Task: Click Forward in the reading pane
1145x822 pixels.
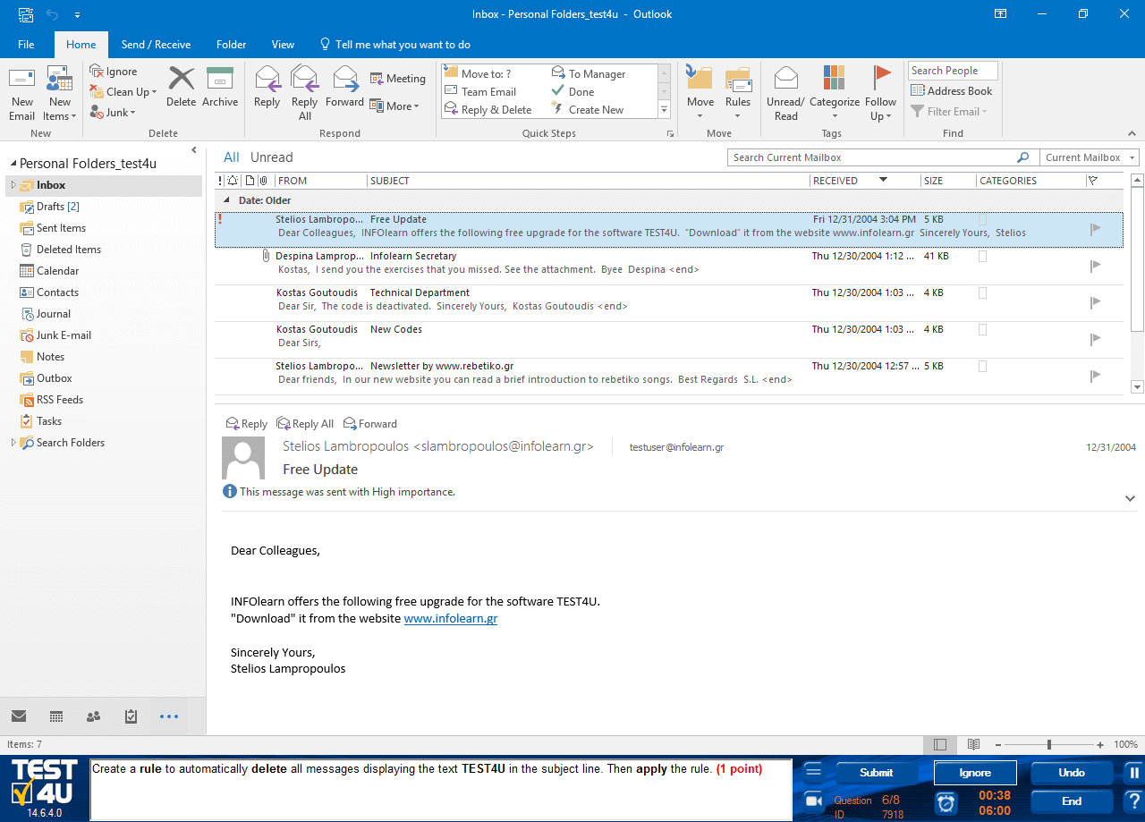Action: 370,424
